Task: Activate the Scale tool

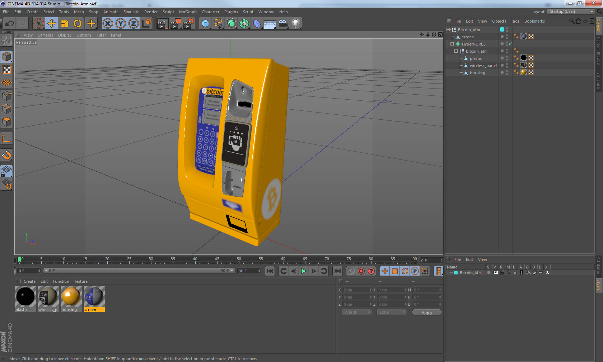Action: [x=65, y=24]
